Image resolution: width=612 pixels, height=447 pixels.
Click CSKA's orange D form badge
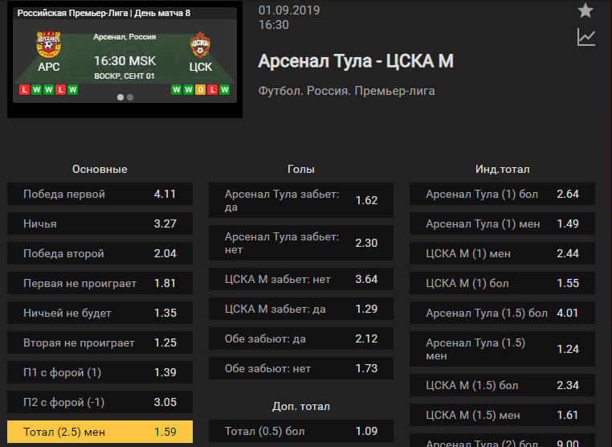(200, 90)
